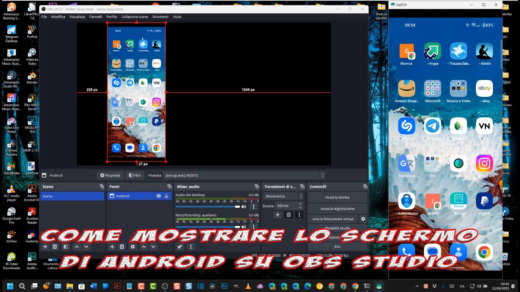Screen dimensions: 520x292
Task: Adjust the Microfono/disp. ausiliario volume slider
Action: click(x=207, y=227)
